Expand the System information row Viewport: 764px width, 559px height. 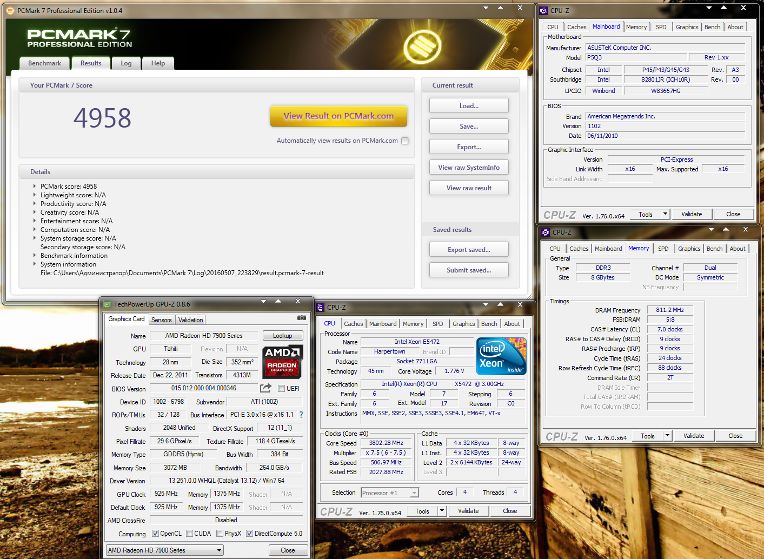[x=35, y=264]
